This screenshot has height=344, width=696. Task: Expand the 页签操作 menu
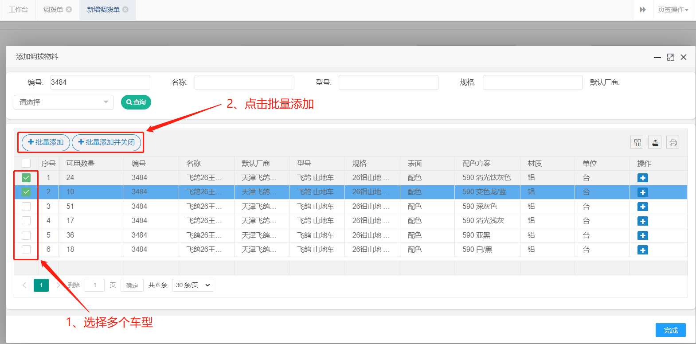tap(673, 10)
